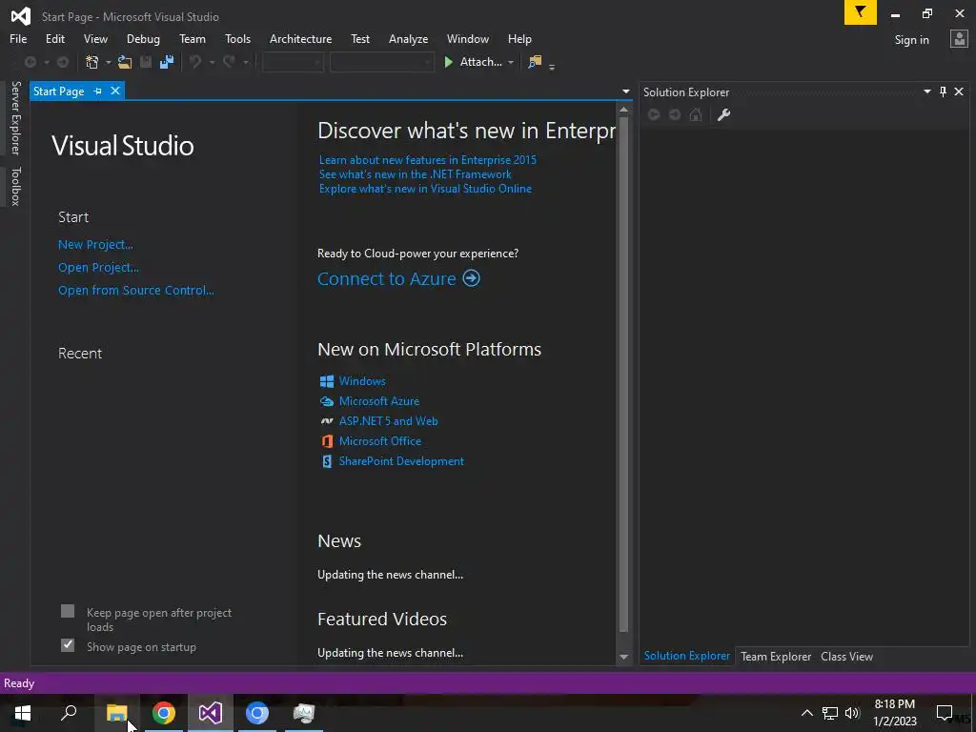
Task: Click the Open File toolbar icon
Action: 125,62
